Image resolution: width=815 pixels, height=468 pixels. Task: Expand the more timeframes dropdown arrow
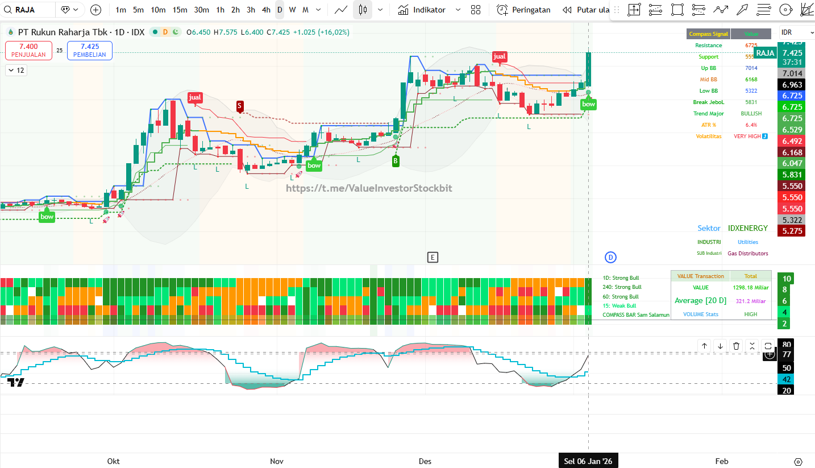coord(318,10)
